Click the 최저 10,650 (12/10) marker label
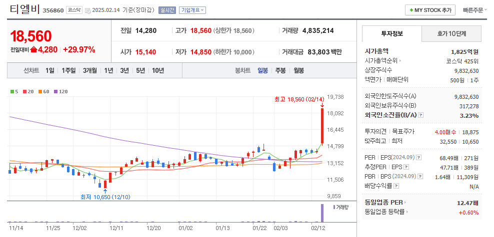494x237 pixels. point(105,197)
